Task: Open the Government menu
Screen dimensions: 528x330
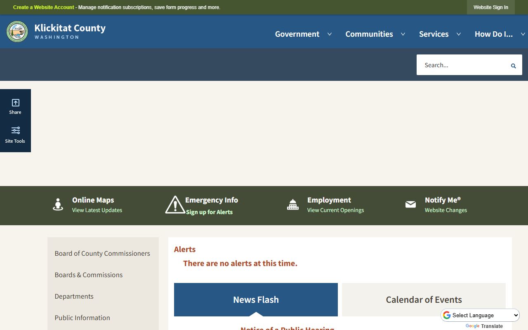Action: click(x=297, y=34)
